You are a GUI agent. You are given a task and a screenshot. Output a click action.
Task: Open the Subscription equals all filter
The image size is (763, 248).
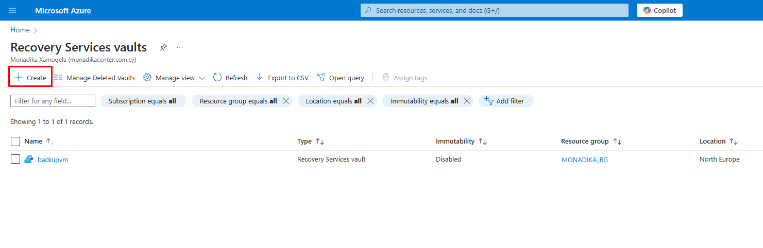(142, 101)
